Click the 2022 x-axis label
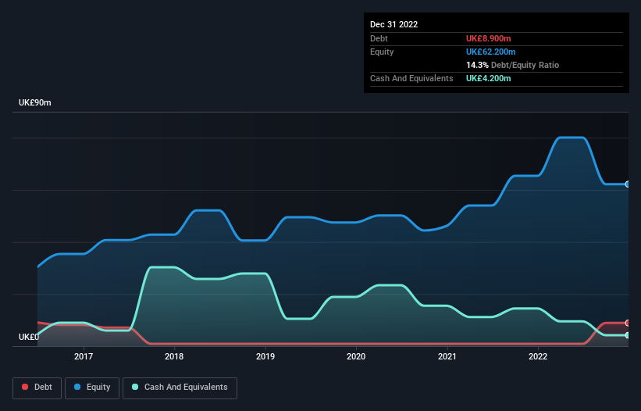641x411 pixels. point(538,356)
